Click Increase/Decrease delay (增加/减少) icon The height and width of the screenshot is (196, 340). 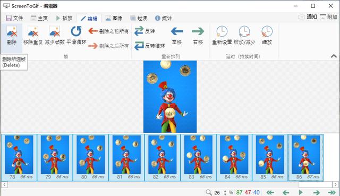pos(244,31)
